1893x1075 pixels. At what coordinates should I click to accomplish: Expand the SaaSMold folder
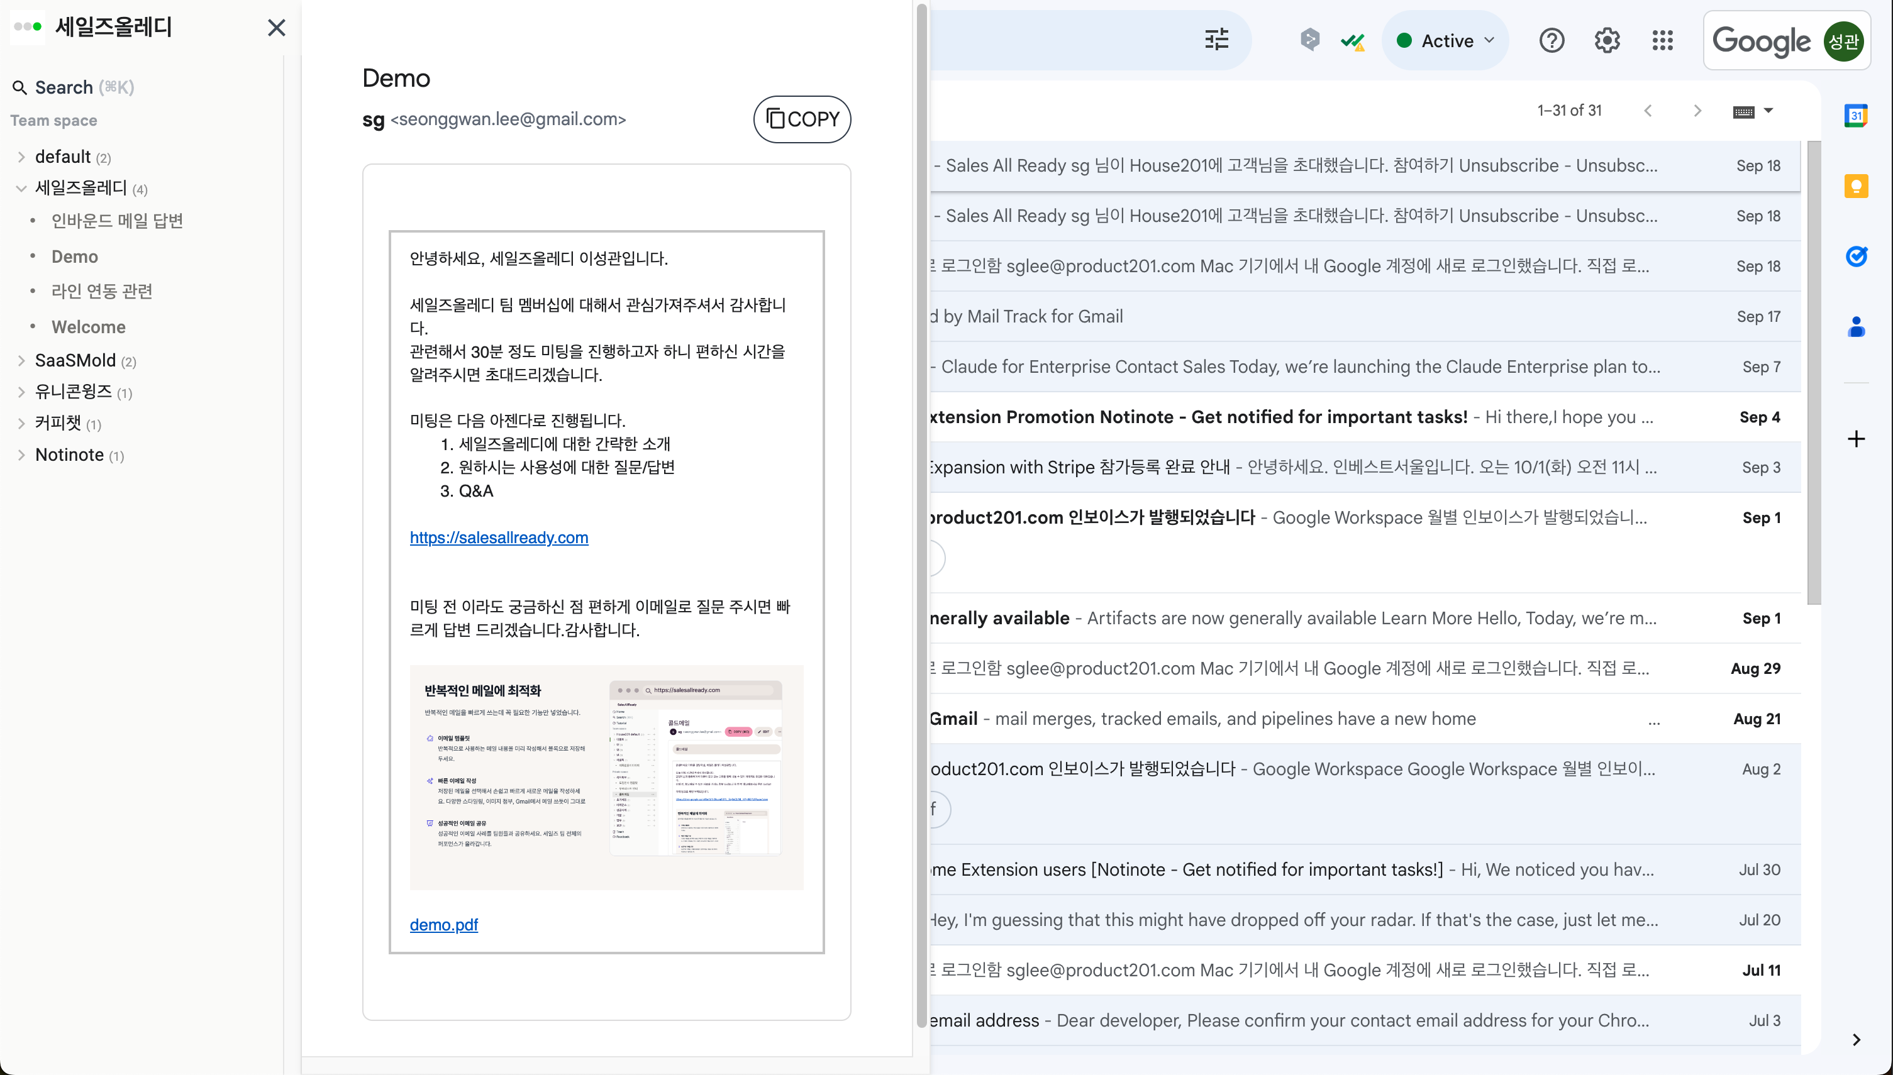pyautogui.click(x=21, y=360)
